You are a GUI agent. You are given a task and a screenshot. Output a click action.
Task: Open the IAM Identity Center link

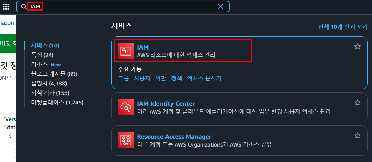tap(166, 104)
